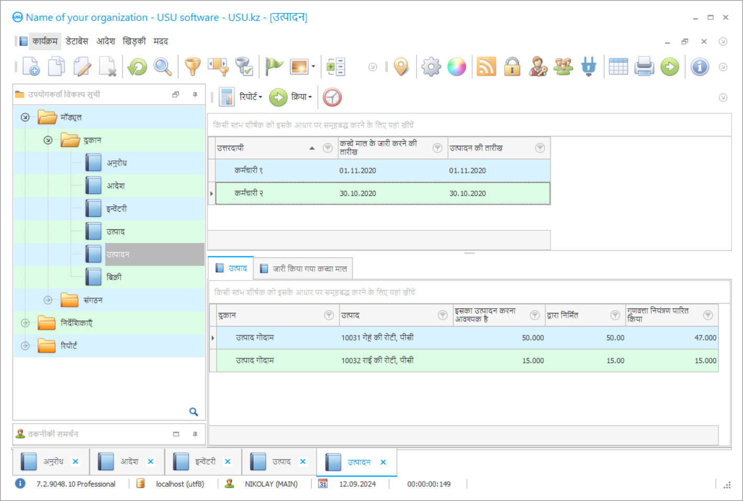The image size is (743, 501).
Task: Click the refresh green arrow toolbar icon
Action: 138,67
